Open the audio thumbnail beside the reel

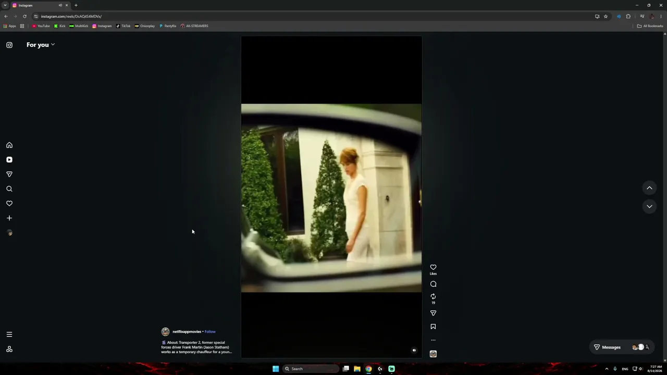pyautogui.click(x=433, y=354)
